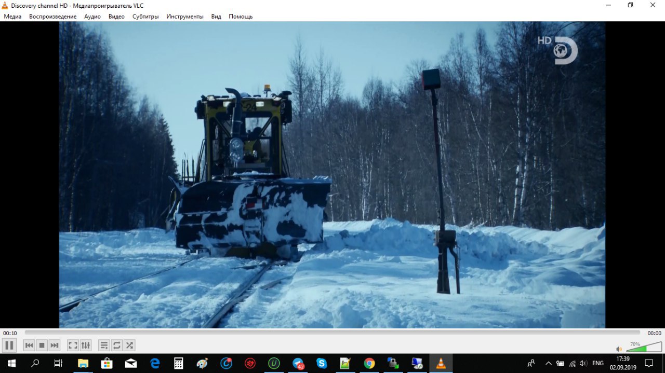Switch input language from ENG
The height and width of the screenshot is (373, 665).
[598, 363]
